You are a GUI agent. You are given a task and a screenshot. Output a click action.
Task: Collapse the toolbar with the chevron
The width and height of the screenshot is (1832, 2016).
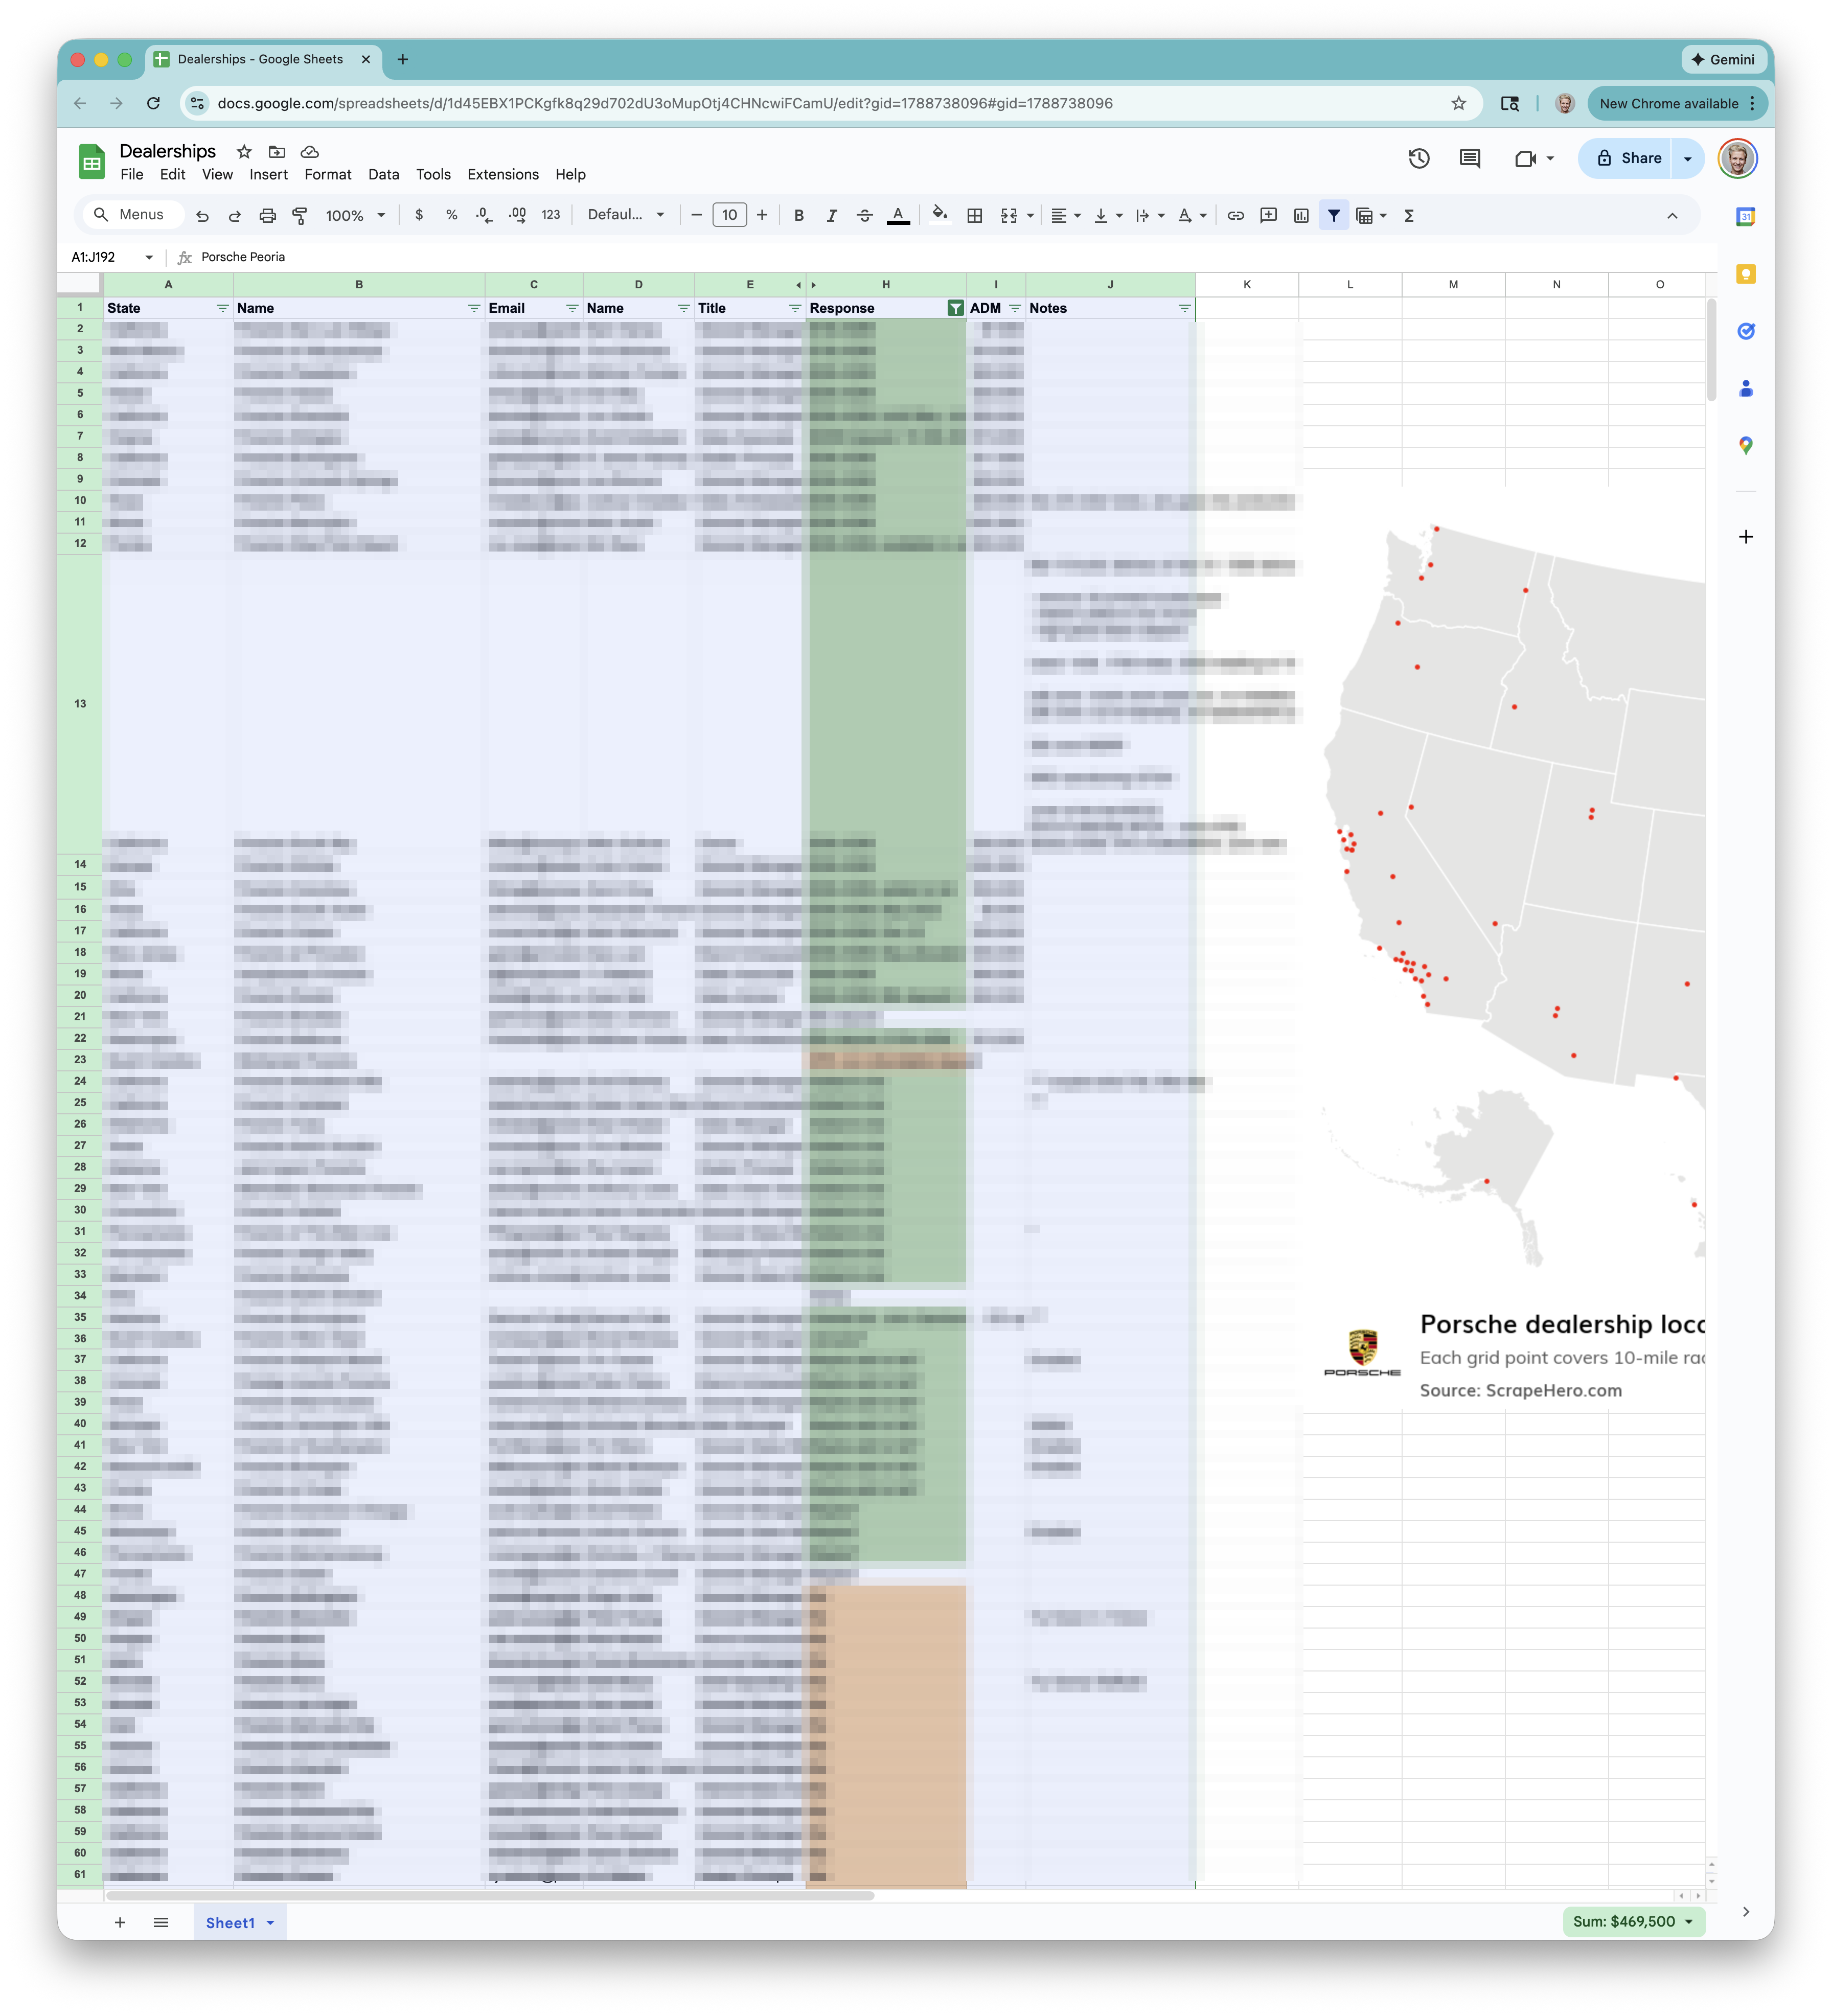[x=1672, y=215]
